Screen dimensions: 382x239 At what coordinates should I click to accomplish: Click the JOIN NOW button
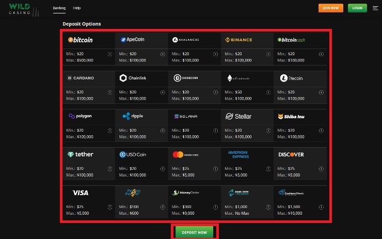pyautogui.click(x=330, y=8)
